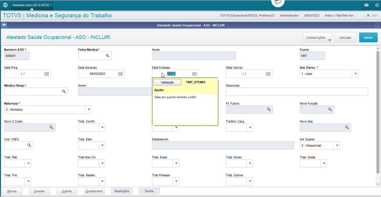Image resolution: width=381 pixels, height=197 pixels.
Task: Switch to the Atestado (aso) tab
Action: [x=31, y=5]
